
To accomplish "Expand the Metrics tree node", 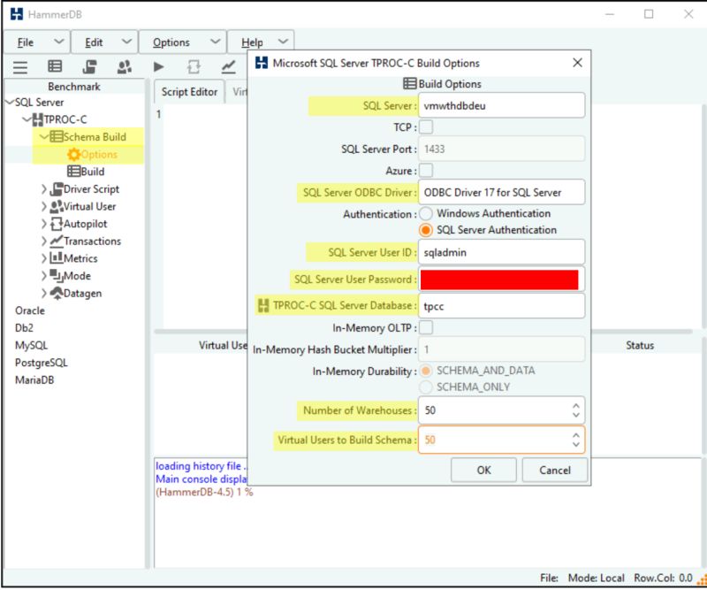I will 43,258.
